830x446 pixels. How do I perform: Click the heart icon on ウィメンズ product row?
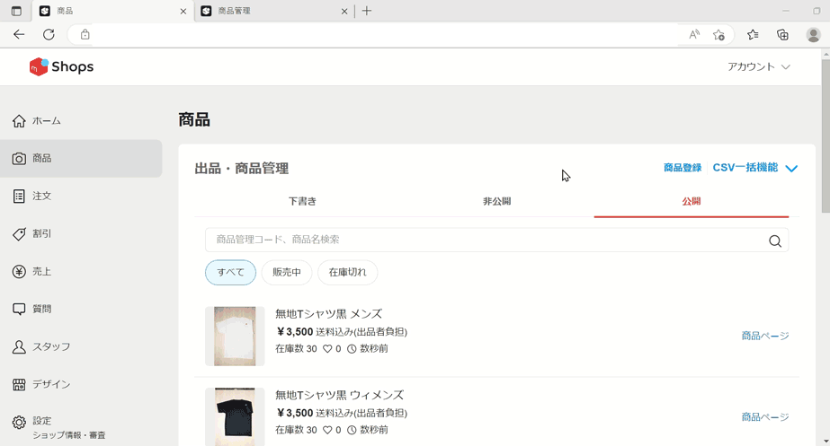coord(327,430)
